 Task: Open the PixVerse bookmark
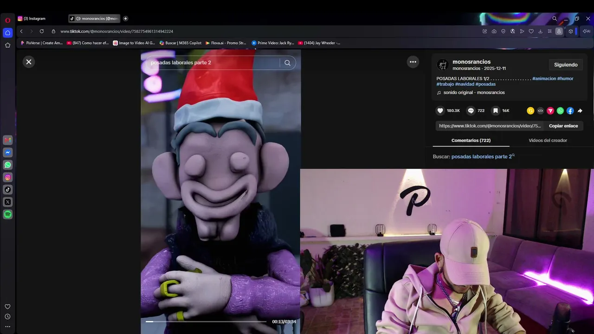[41, 43]
